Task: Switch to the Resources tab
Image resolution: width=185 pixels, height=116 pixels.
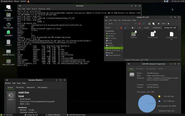Action: point(31,88)
